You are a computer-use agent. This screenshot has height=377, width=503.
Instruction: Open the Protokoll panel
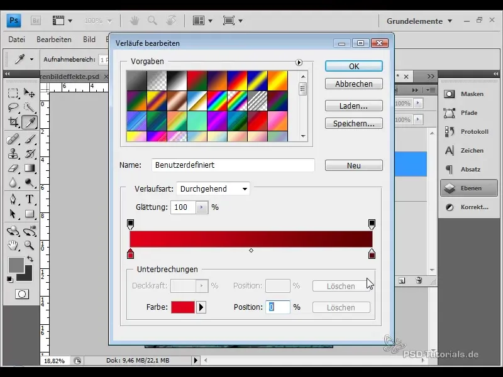(x=468, y=132)
